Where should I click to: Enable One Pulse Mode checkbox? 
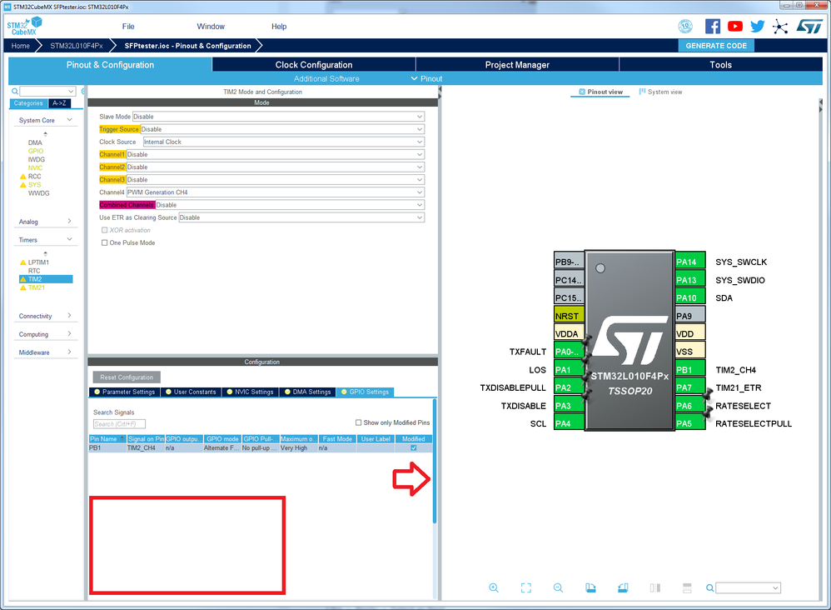(104, 243)
